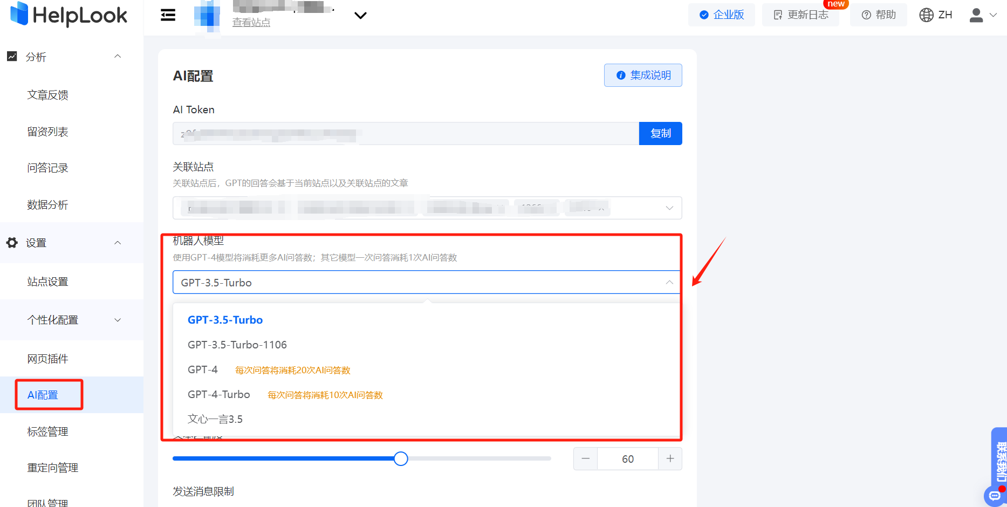Screen dimensions: 1007x507
Task: Click the 设置 gear icon
Action: 12,243
